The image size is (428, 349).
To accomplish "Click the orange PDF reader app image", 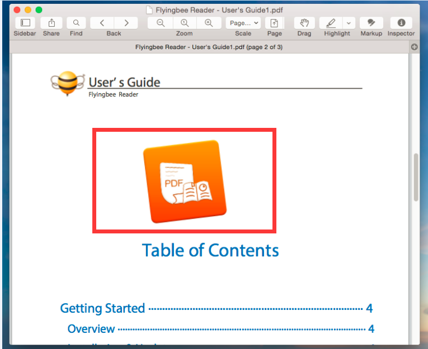I will 185,181.
